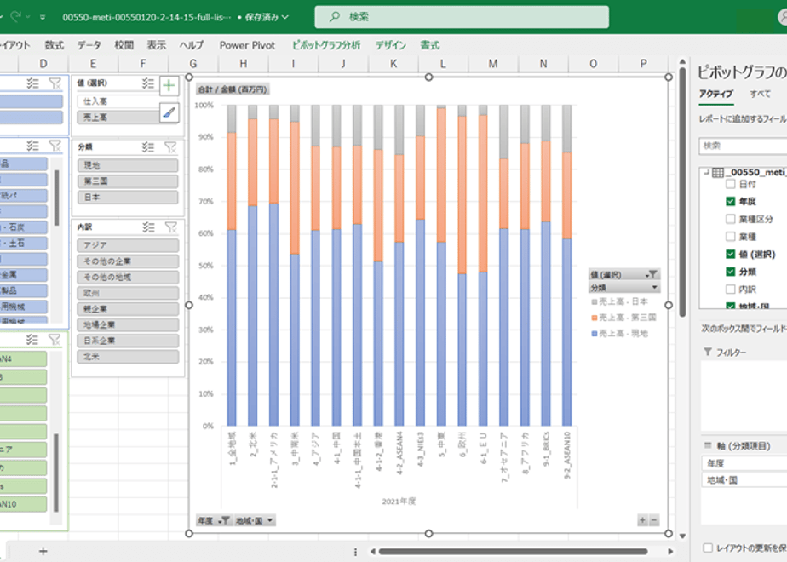The height and width of the screenshot is (562, 787).
Task: Click the vertical scrollbar's up arrow
Action: (682, 62)
